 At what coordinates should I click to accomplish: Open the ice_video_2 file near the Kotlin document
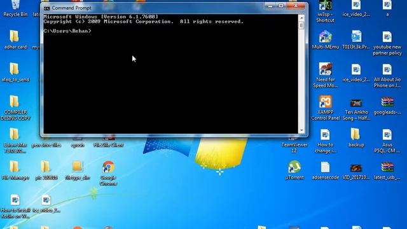click(x=46, y=204)
